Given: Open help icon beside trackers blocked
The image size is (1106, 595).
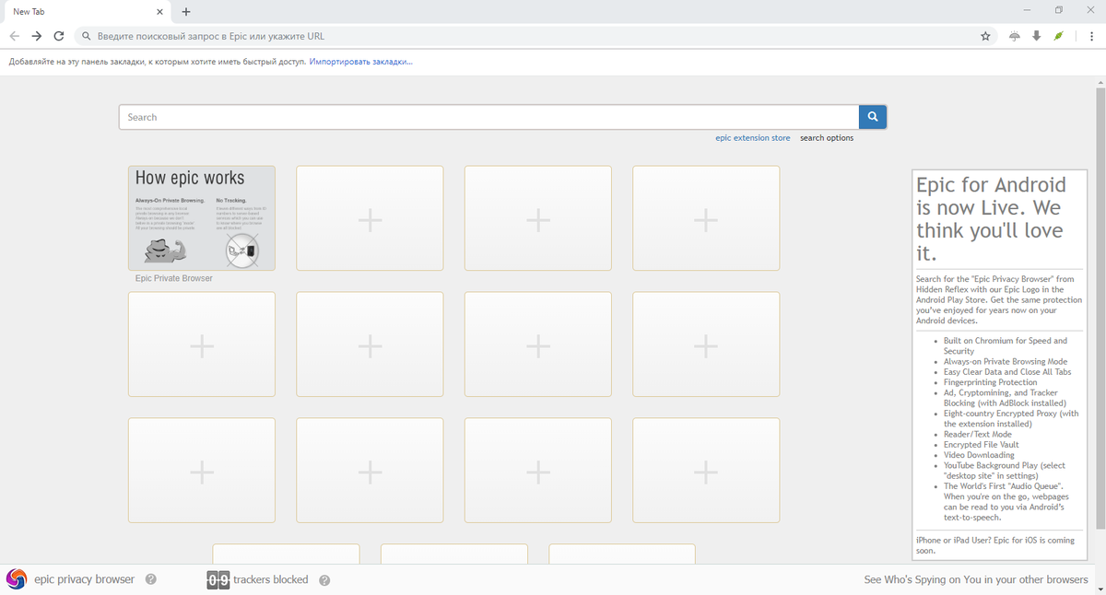Looking at the screenshot, I should (324, 580).
